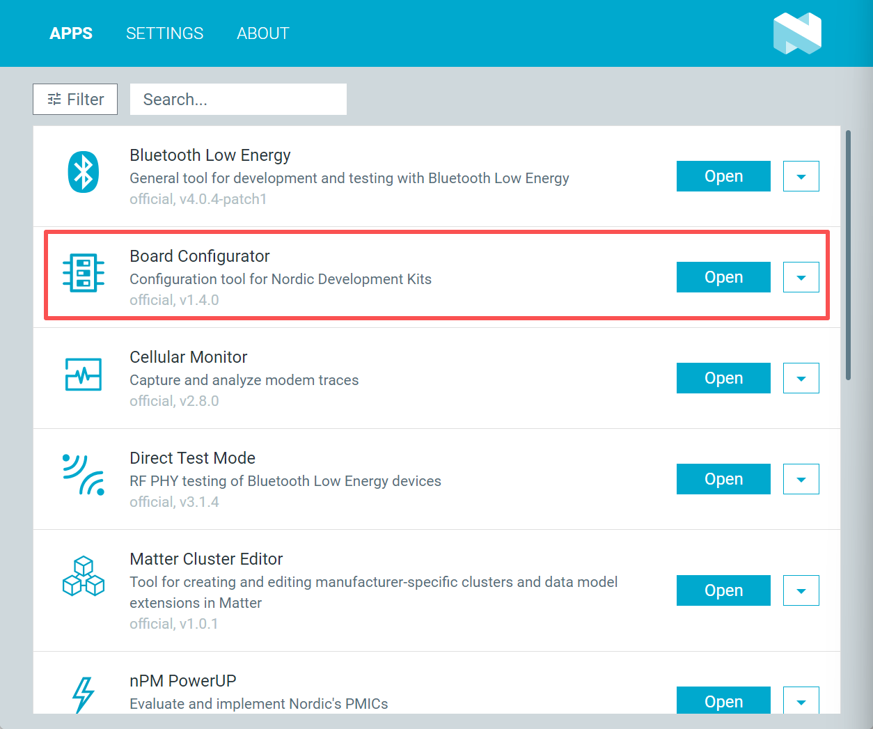Select the Matter Cluster Editor title text
The height and width of the screenshot is (729, 873).
(x=206, y=559)
